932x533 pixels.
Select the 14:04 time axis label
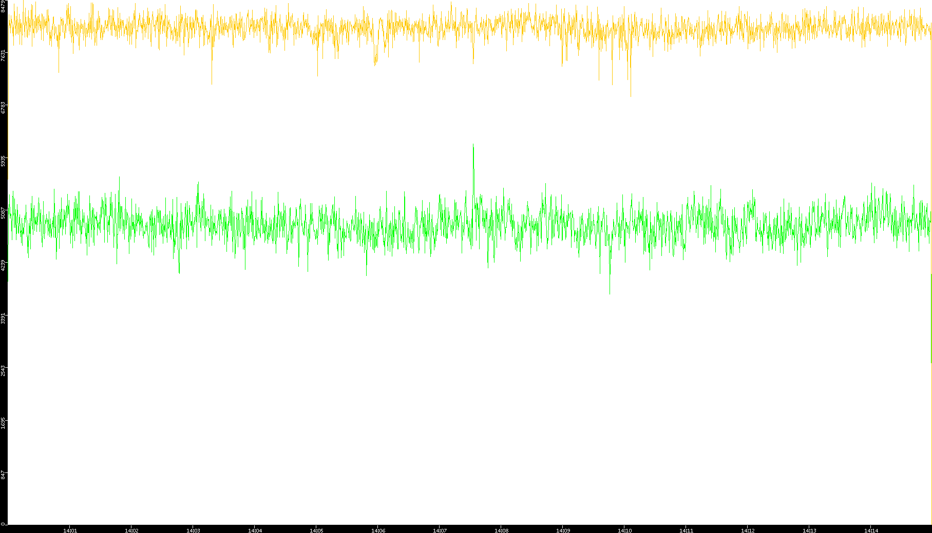255,530
